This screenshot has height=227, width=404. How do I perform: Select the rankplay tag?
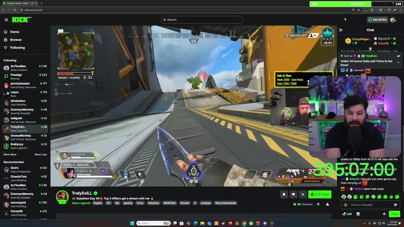pyautogui.click(x=206, y=203)
